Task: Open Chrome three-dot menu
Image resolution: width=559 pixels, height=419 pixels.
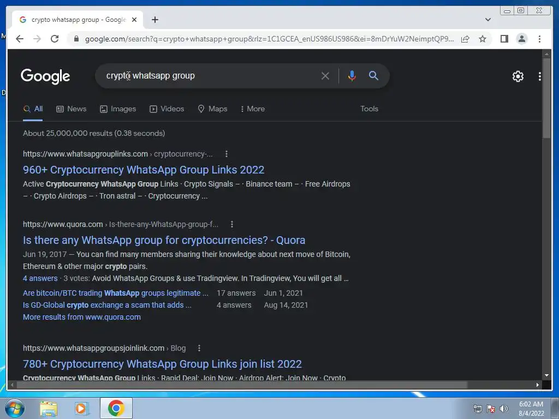Action: tap(539, 39)
